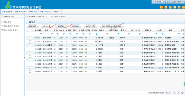Open the 内审项目实施 menu
The height and width of the screenshot is (96, 185).
click(20, 11)
